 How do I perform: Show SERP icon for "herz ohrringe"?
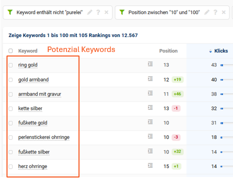150,165
